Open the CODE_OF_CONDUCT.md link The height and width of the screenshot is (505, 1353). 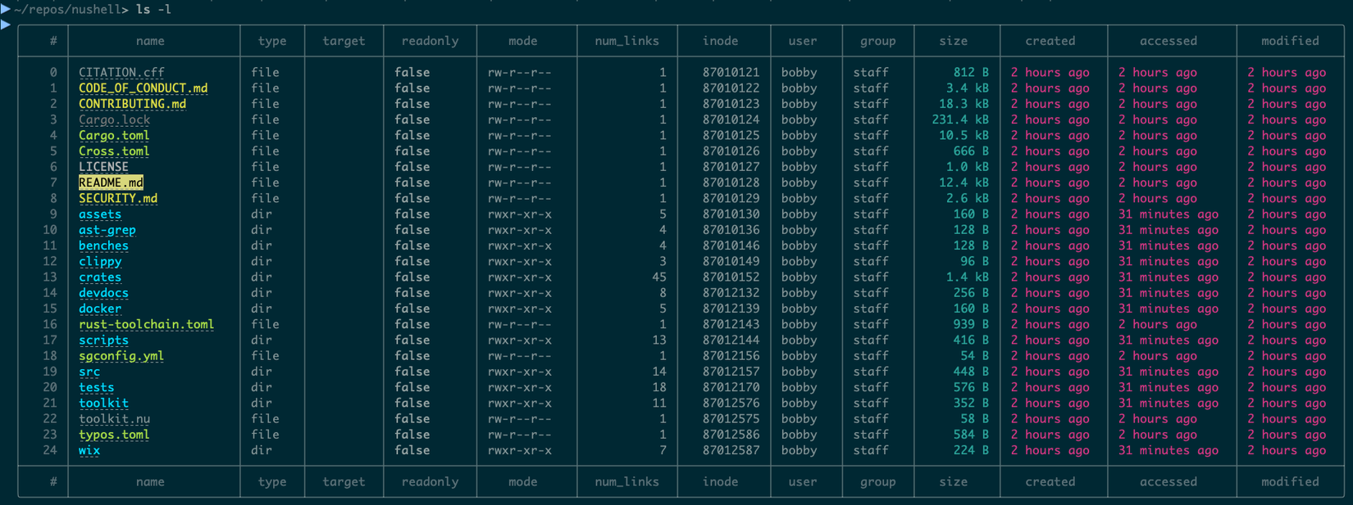[143, 88]
